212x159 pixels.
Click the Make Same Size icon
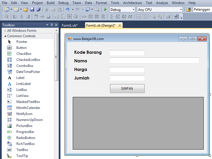[70, 17]
